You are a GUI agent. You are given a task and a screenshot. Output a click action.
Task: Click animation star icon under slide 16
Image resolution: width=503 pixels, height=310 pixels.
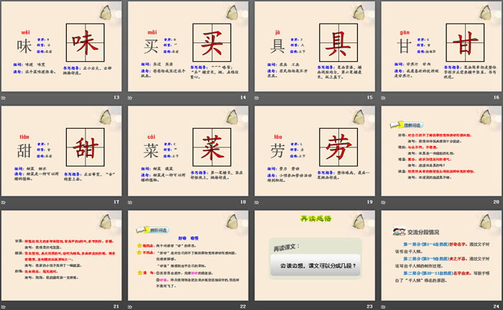383,98
